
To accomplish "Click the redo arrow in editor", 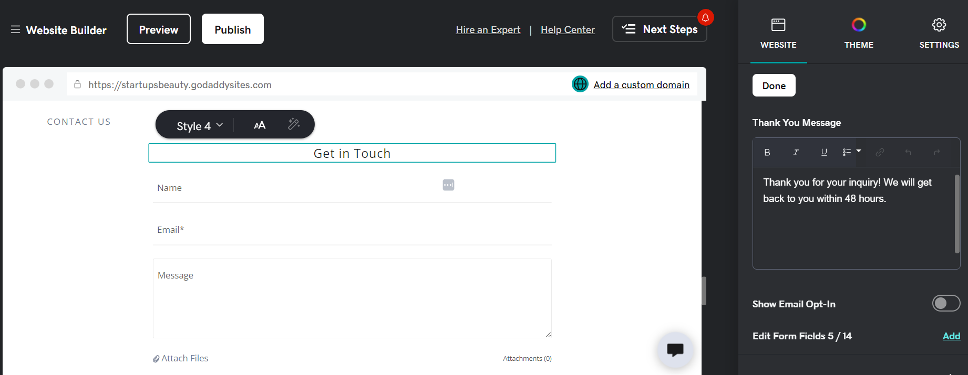I will [x=936, y=153].
